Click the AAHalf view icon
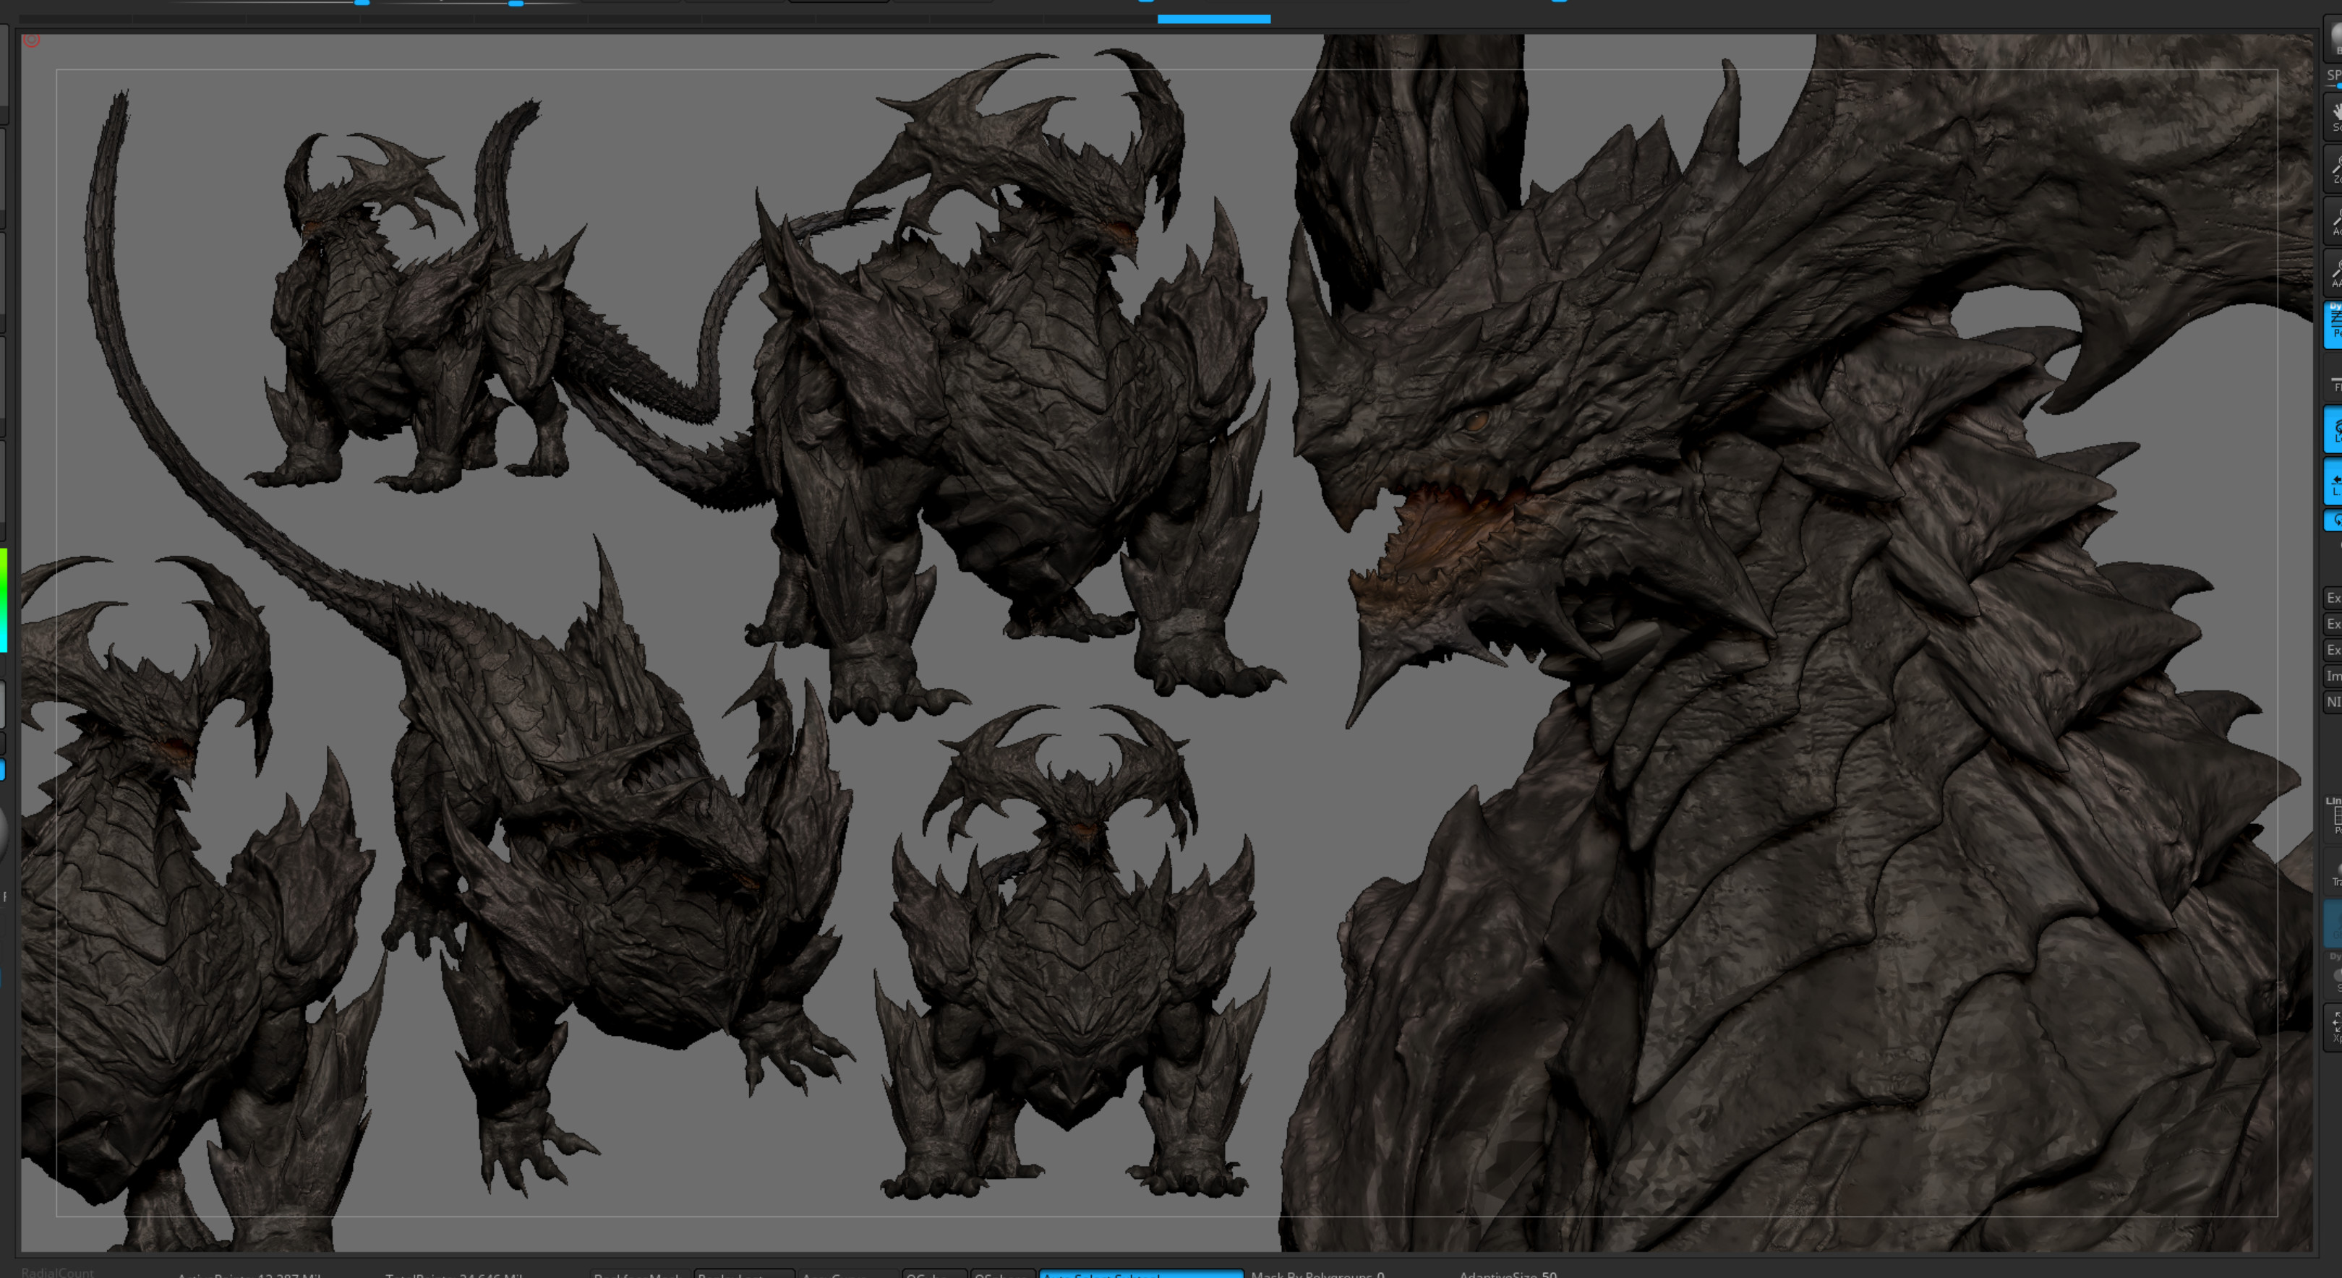Screen dimensions: 2342x1278 [x=2333, y=272]
